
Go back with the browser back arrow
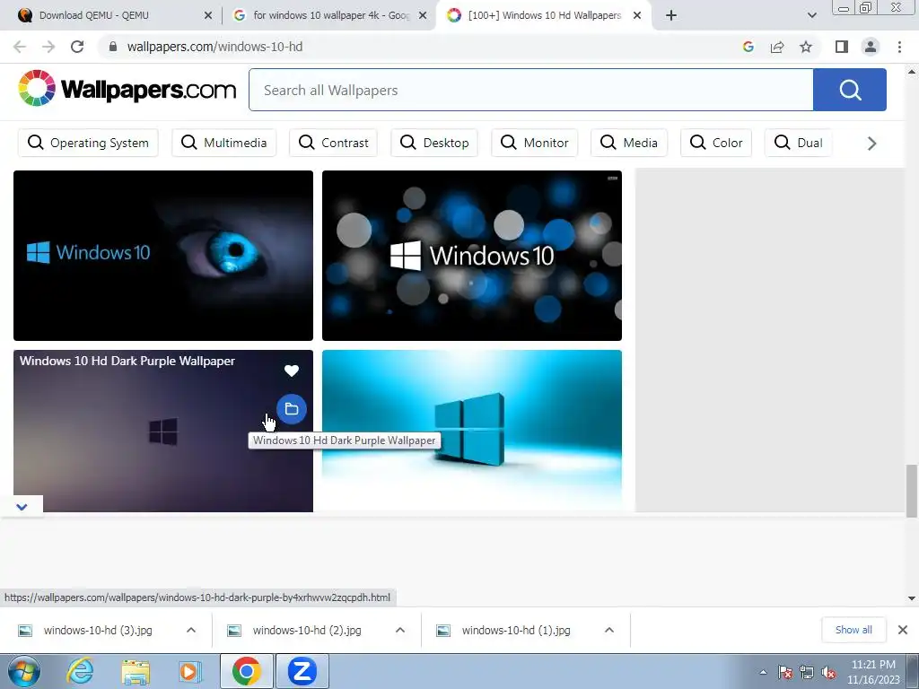20,47
